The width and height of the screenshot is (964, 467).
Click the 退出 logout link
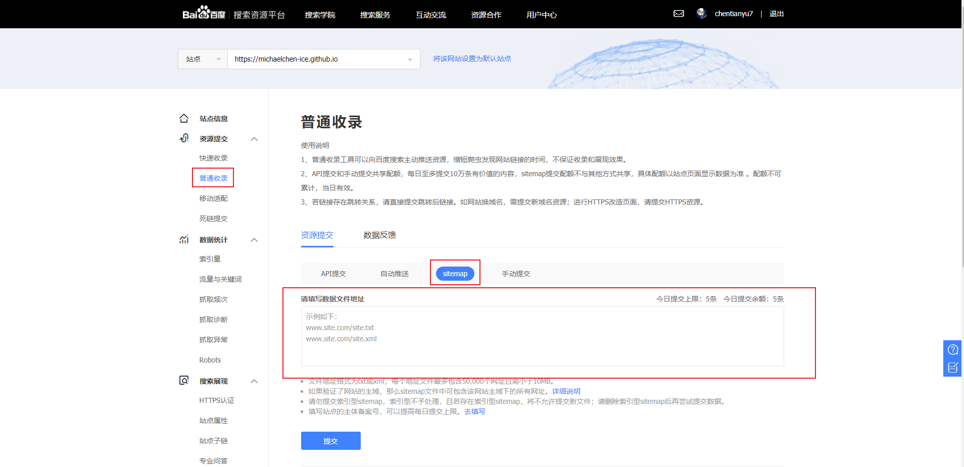[777, 14]
